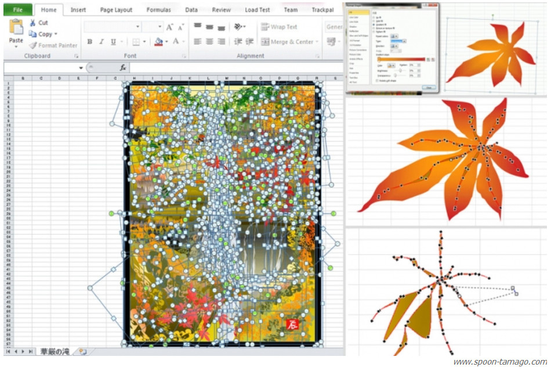Check the Rotate with shape checkbox

(x=378, y=81)
